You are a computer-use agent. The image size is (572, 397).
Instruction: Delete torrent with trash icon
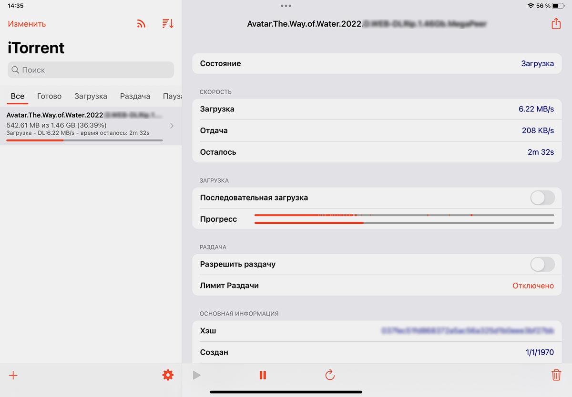556,375
